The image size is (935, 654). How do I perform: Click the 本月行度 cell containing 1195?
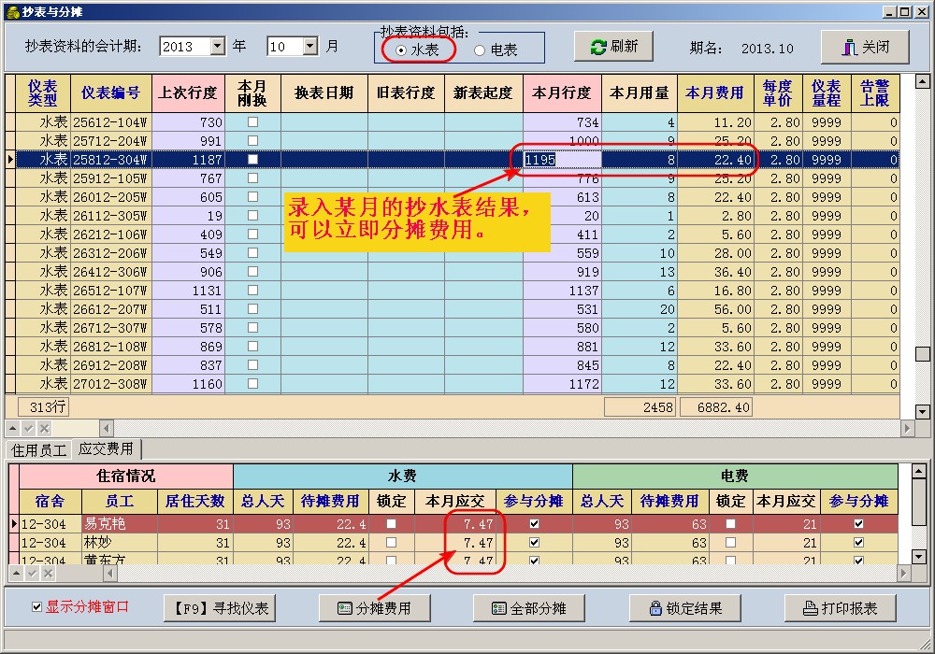coord(561,160)
